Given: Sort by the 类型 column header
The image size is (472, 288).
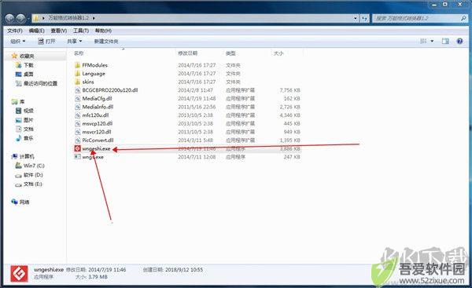Looking at the screenshot, I should (230, 53).
